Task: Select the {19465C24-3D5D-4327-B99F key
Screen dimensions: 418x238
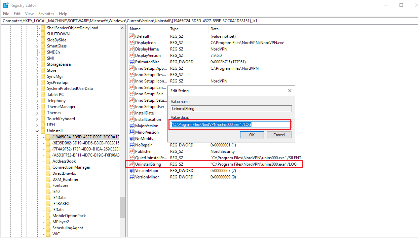Action: 86,137
